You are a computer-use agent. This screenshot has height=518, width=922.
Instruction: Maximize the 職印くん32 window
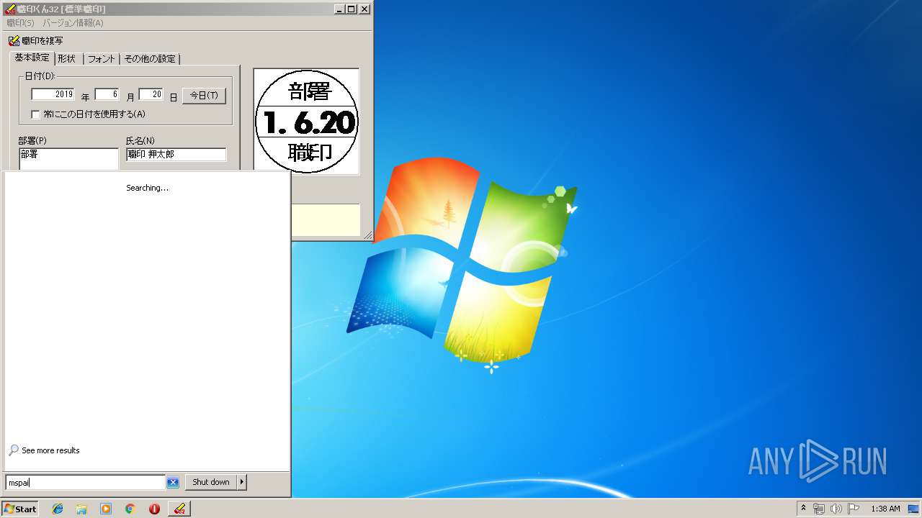(351, 9)
